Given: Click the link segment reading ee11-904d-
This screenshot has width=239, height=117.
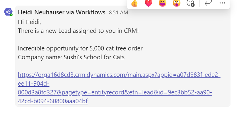Looking at the screenshot, I should tap(33, 84).
